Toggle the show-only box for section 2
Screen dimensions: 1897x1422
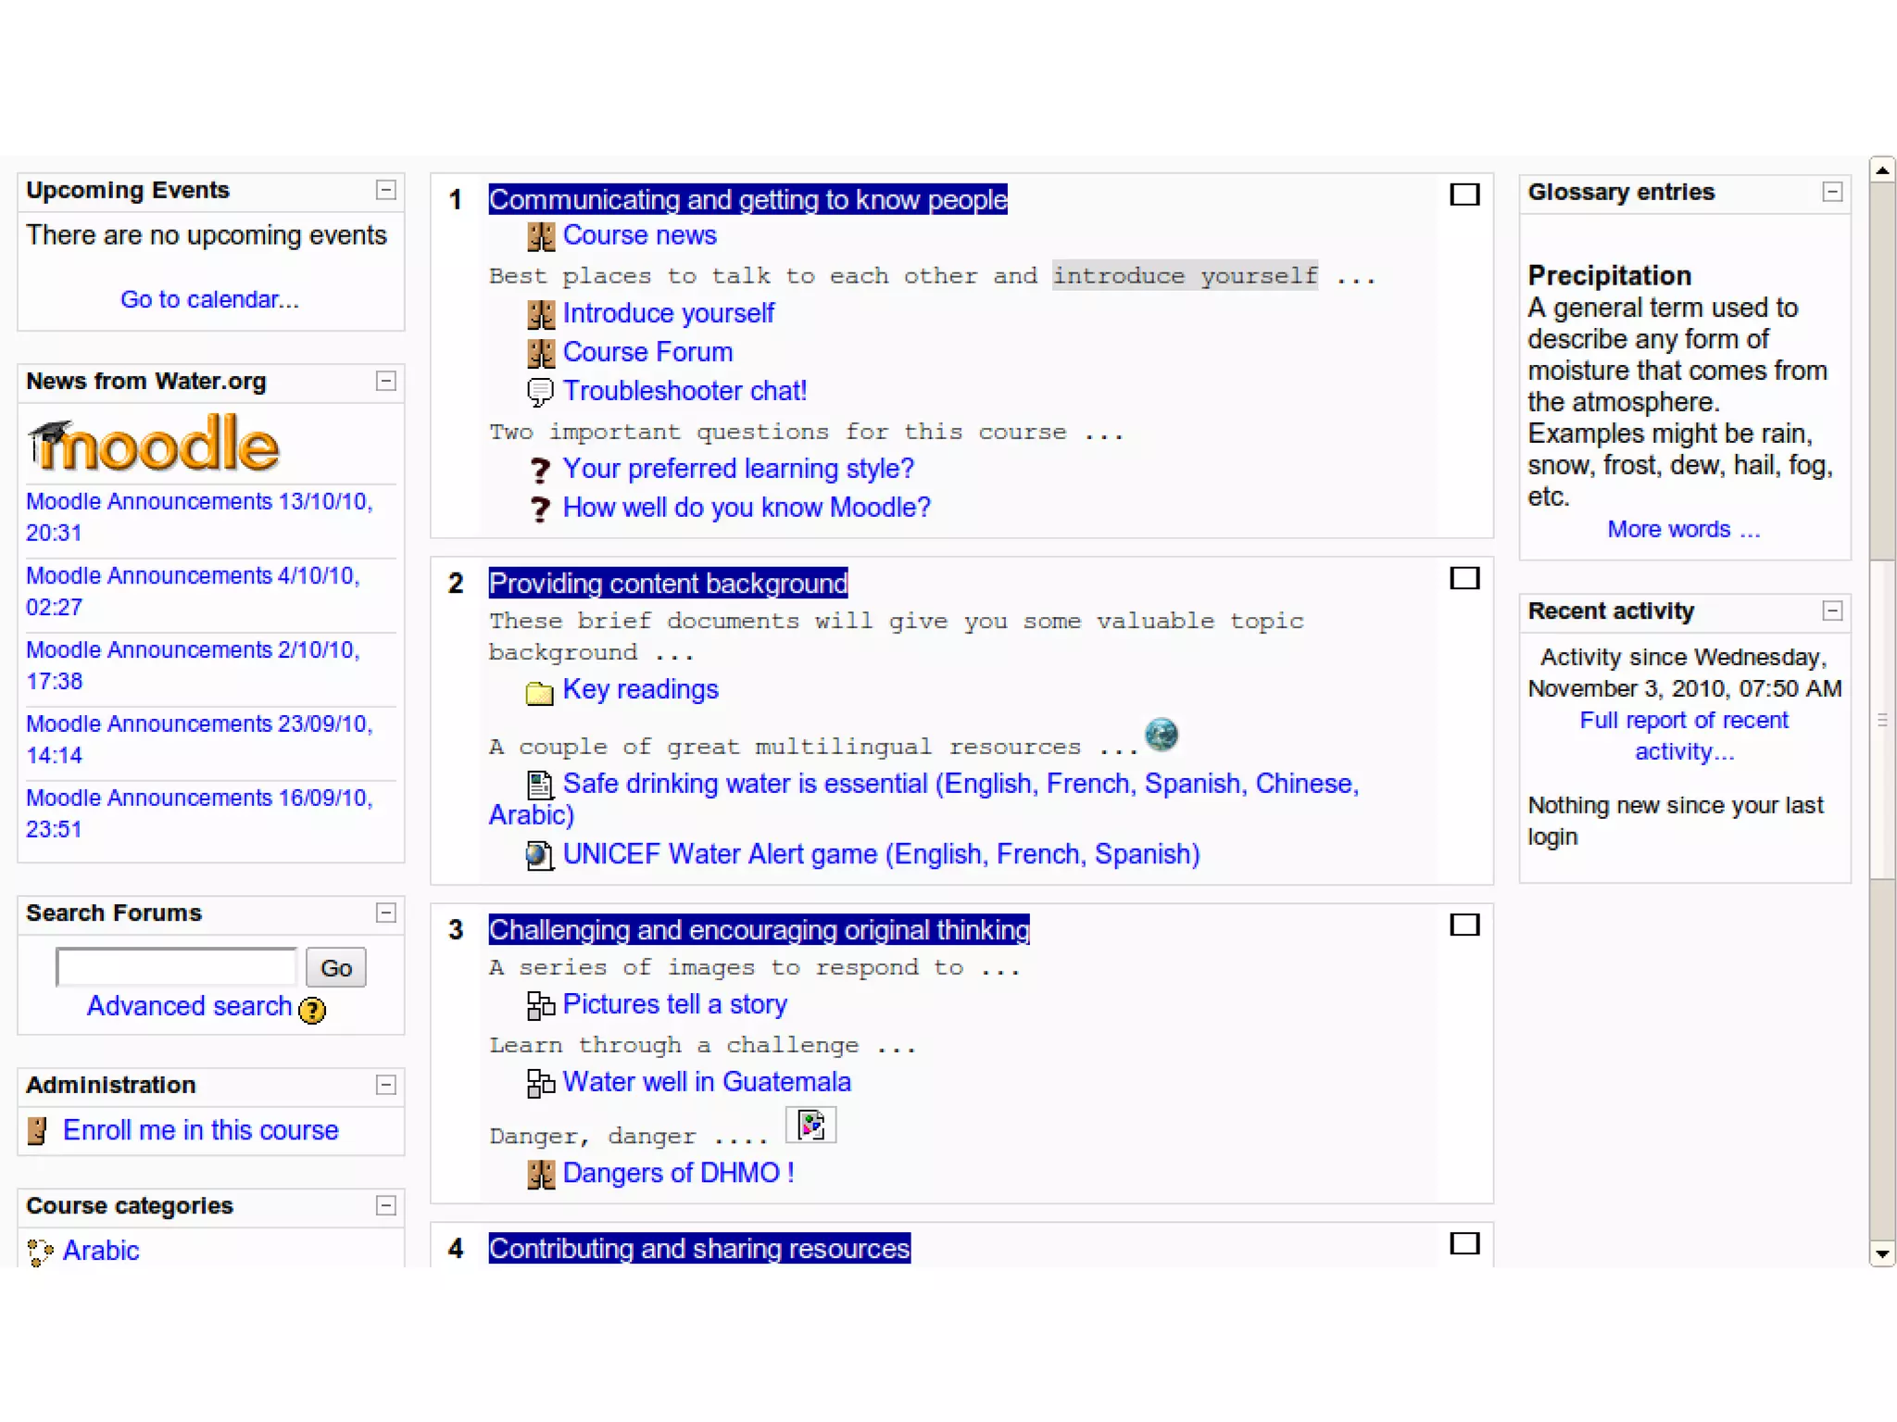click(1464, 578)
